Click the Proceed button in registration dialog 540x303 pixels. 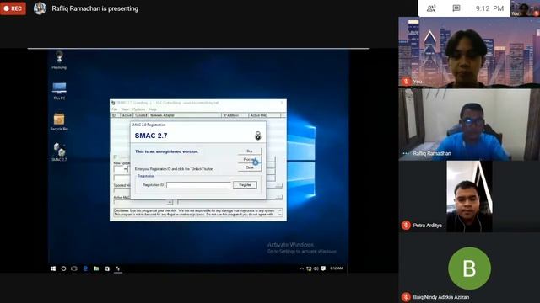point(250,159)
